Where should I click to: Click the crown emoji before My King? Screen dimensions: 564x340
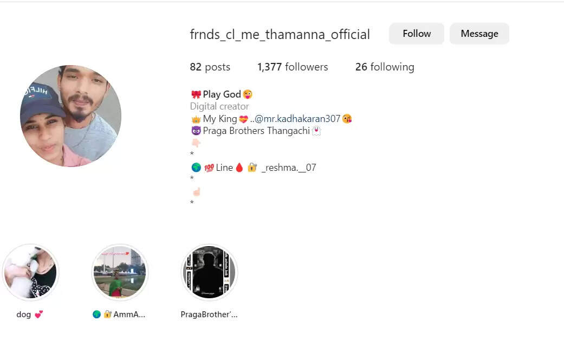196,119
